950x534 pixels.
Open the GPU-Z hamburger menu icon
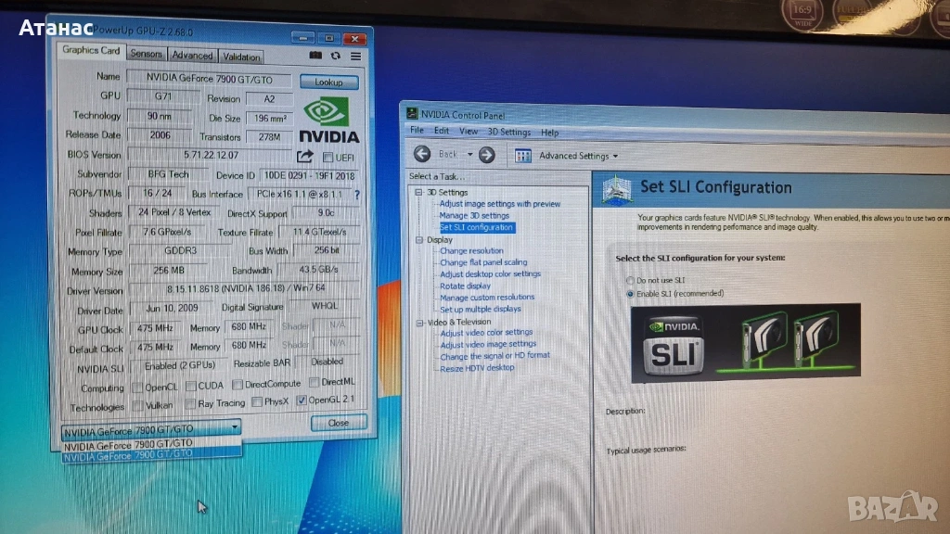(355, 57)
